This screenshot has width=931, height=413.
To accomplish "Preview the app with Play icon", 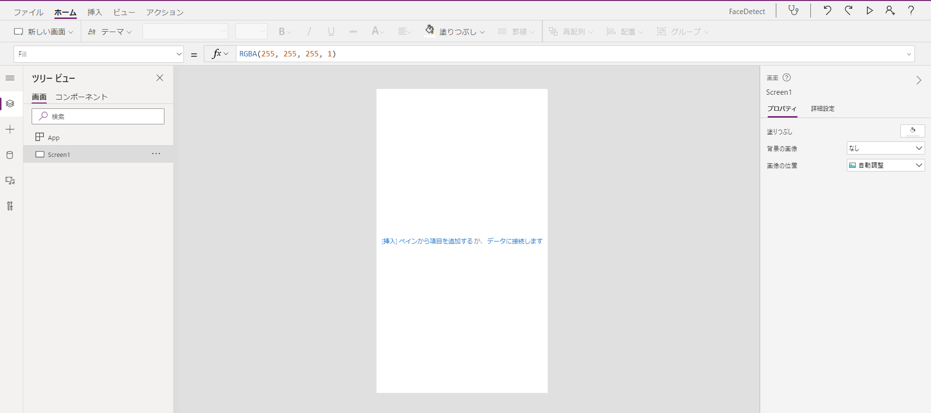I will [870, 11].
